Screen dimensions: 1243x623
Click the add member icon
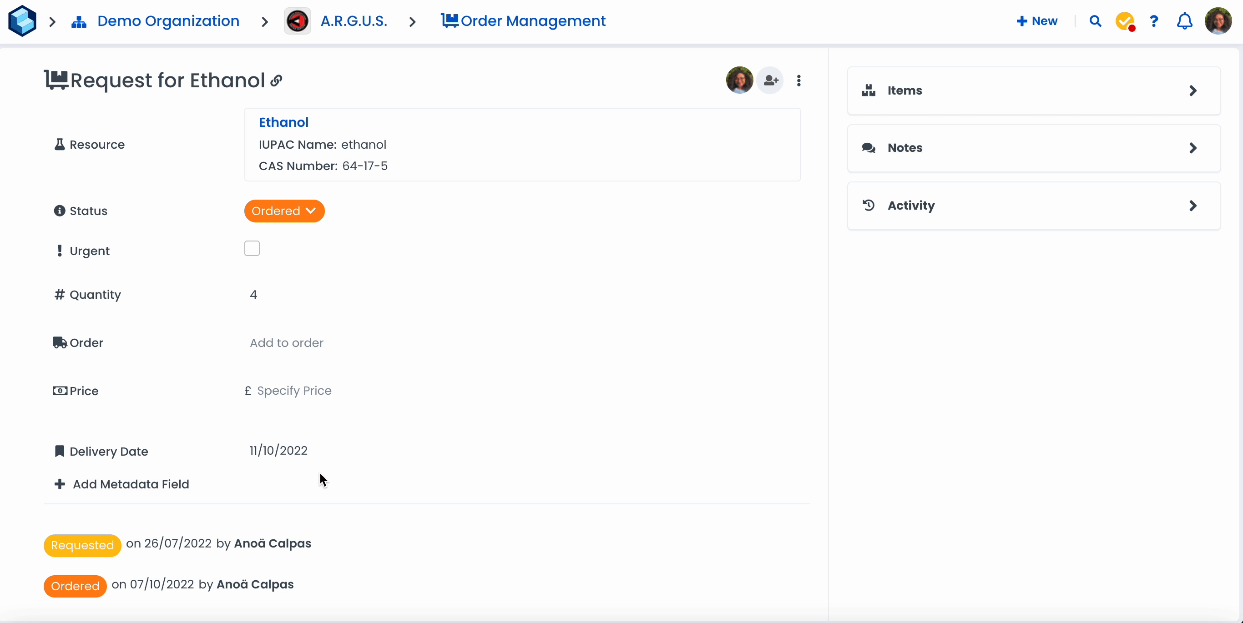point(771,80)
